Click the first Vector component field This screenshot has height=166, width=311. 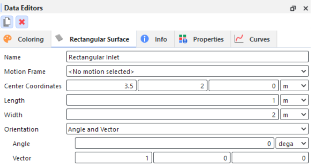[x=113, y=158]
